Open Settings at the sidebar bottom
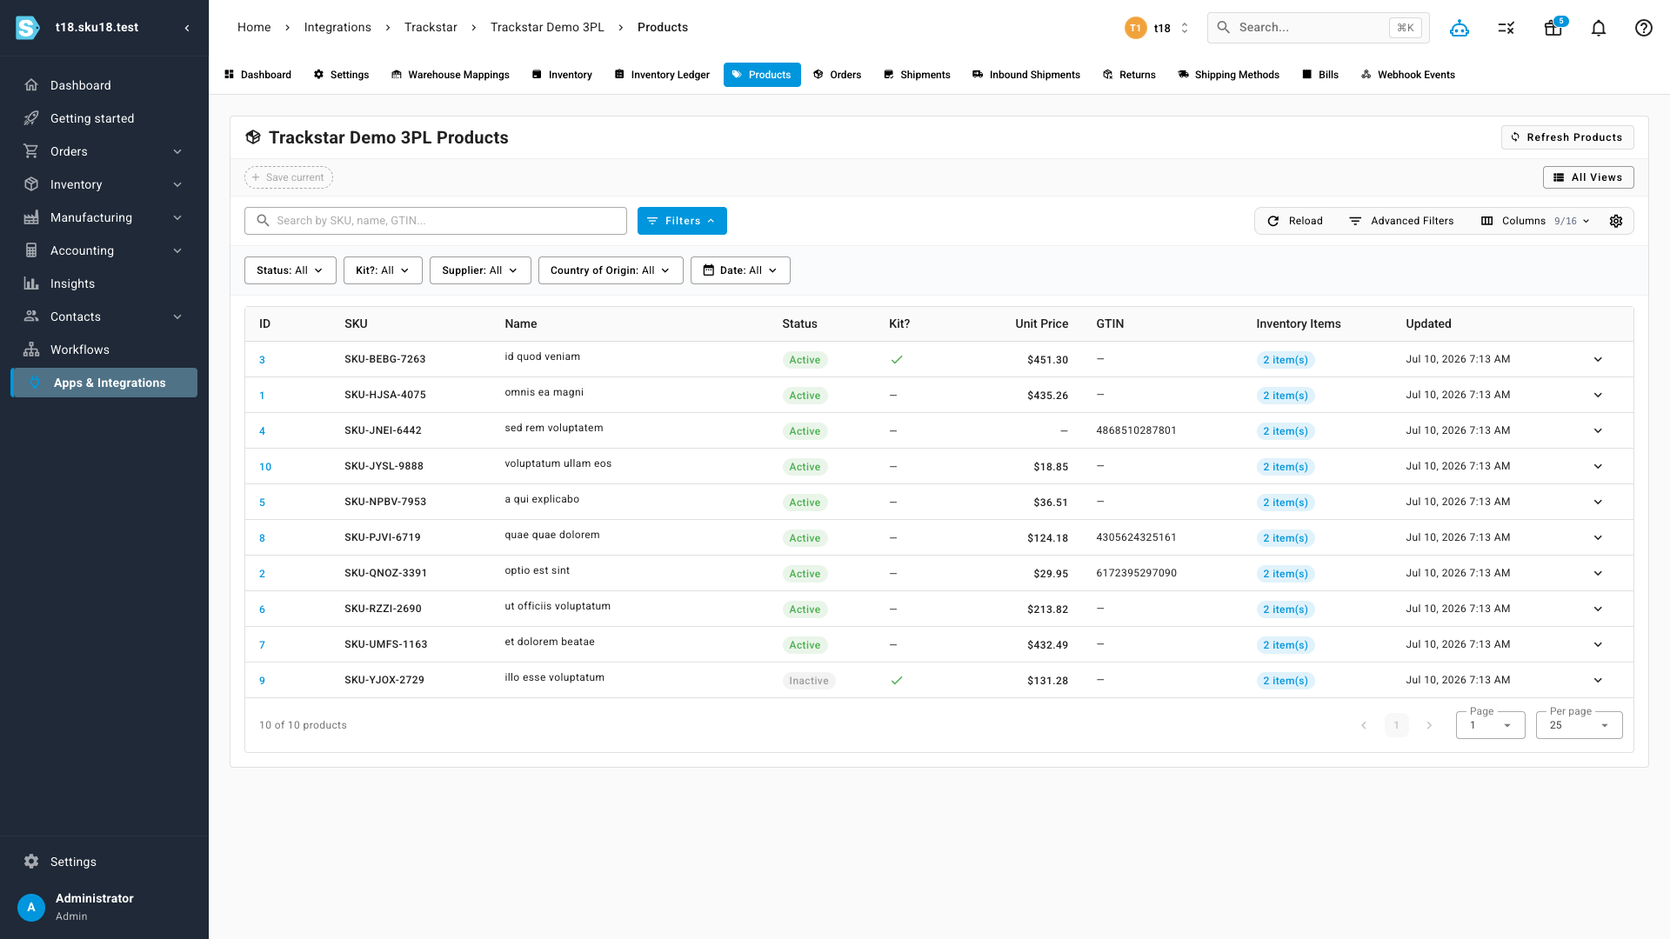Image resolution: width=1670 pixels, height=939 pixels. [x=104, y=862]
